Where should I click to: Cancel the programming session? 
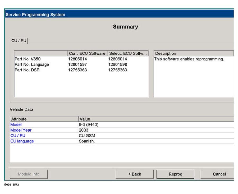pyautogui.click(x=217, y=174)
